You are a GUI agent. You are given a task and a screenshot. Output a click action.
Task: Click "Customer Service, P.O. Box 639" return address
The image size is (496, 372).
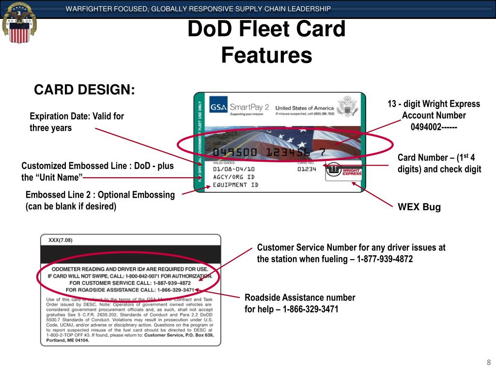click(179, 335)
